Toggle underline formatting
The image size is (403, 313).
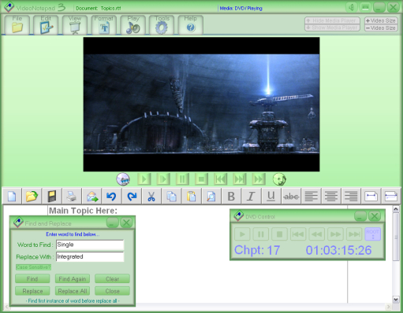271,196
